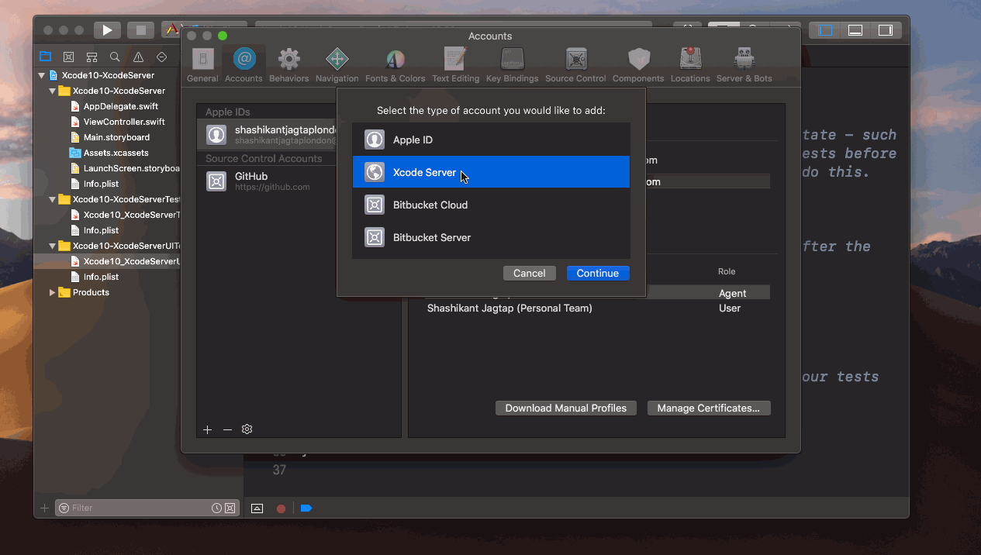Viewport: 981px width, 555px height.
Task: Select the Behaviors preferences icon
Action: (x=288, y=62)
